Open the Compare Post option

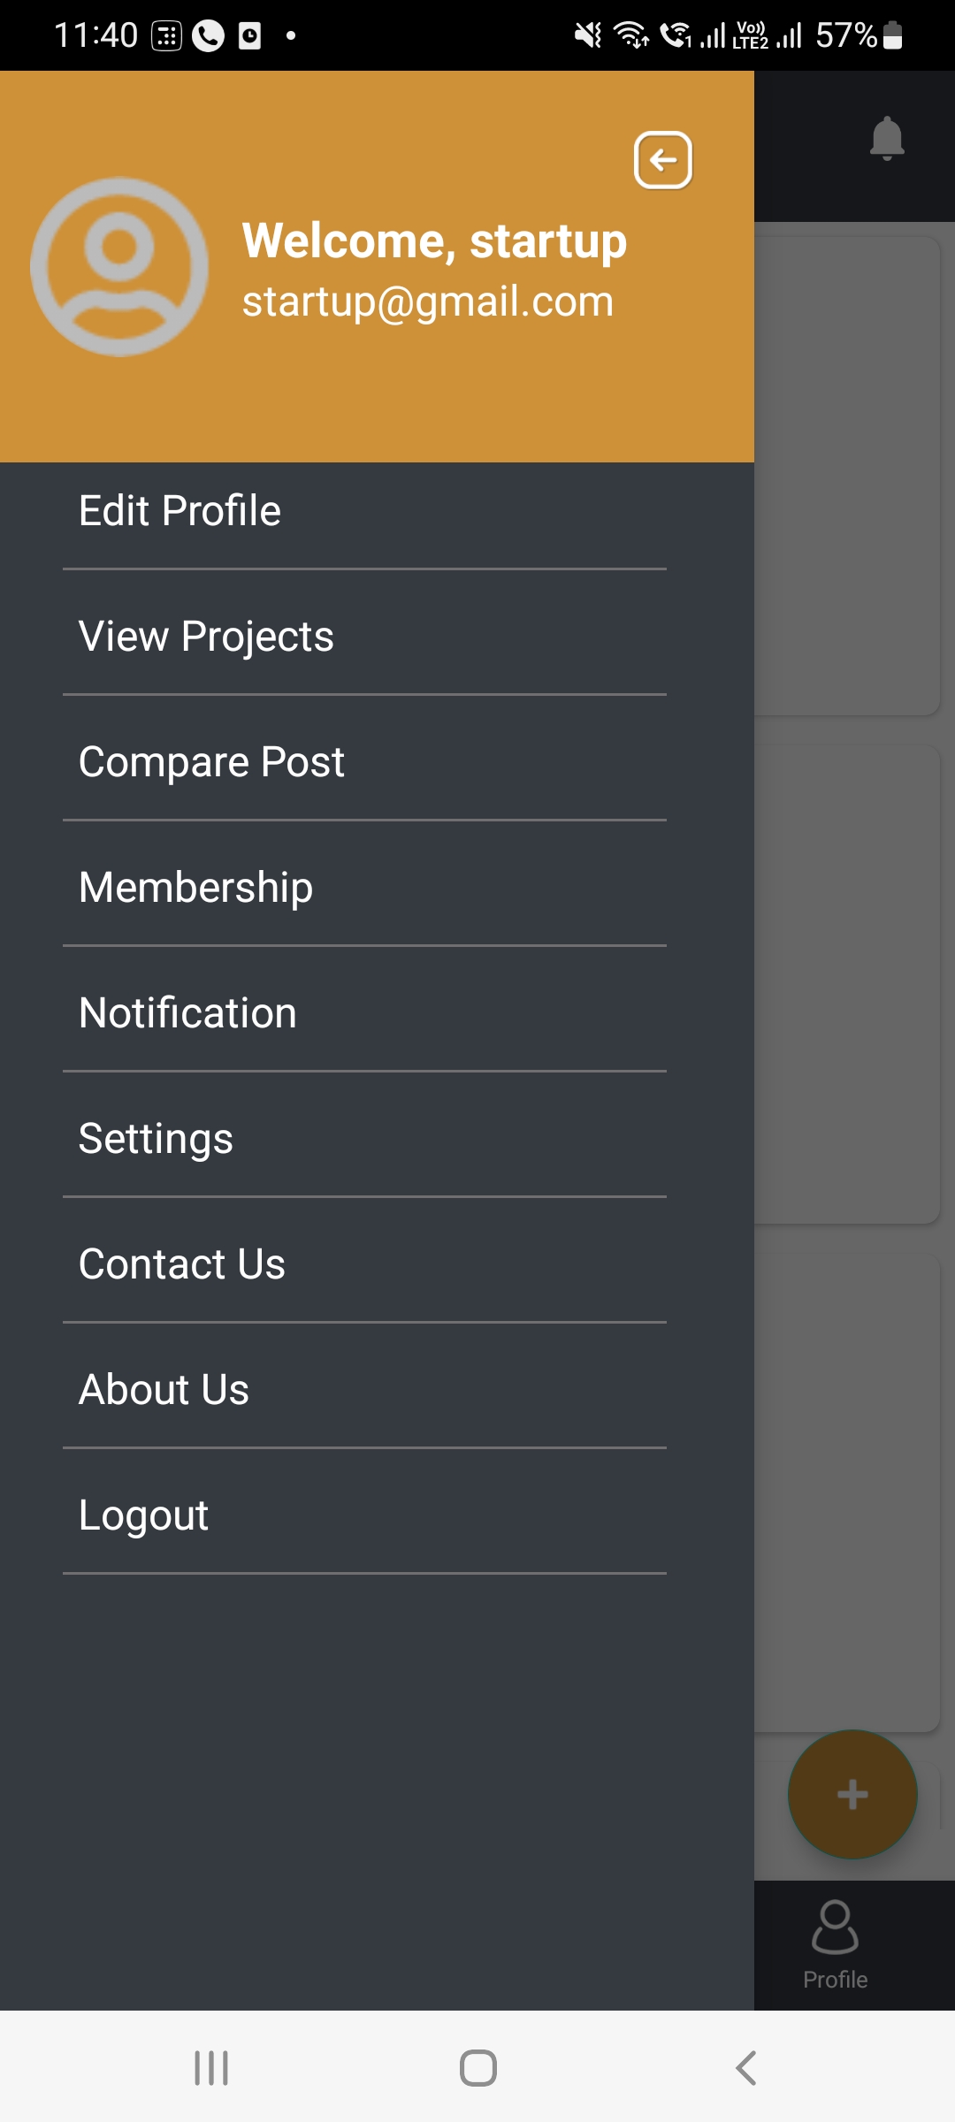(x=211, y=762)
